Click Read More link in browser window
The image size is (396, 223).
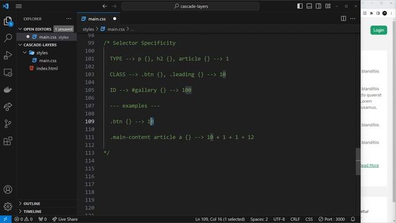pyautogui.click(x=370, y=165)
